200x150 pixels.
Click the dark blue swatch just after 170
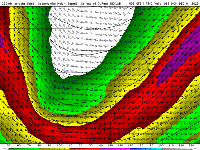tap(133, 149)
